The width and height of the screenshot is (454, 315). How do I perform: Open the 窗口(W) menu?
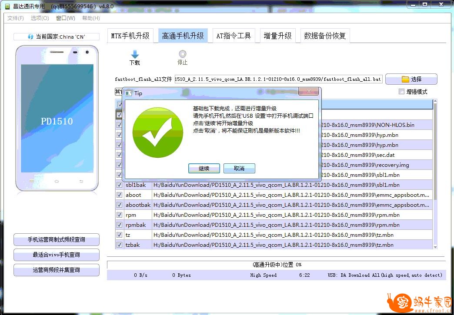pyautogui.click(x=65, y=18)
